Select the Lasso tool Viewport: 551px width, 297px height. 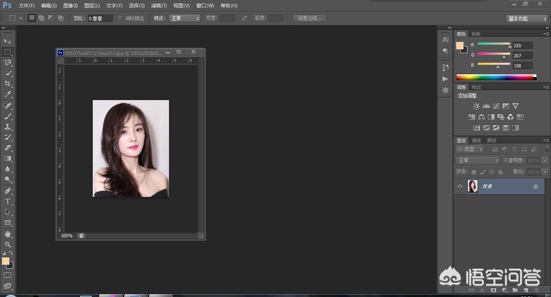click(x=8, y=63)
